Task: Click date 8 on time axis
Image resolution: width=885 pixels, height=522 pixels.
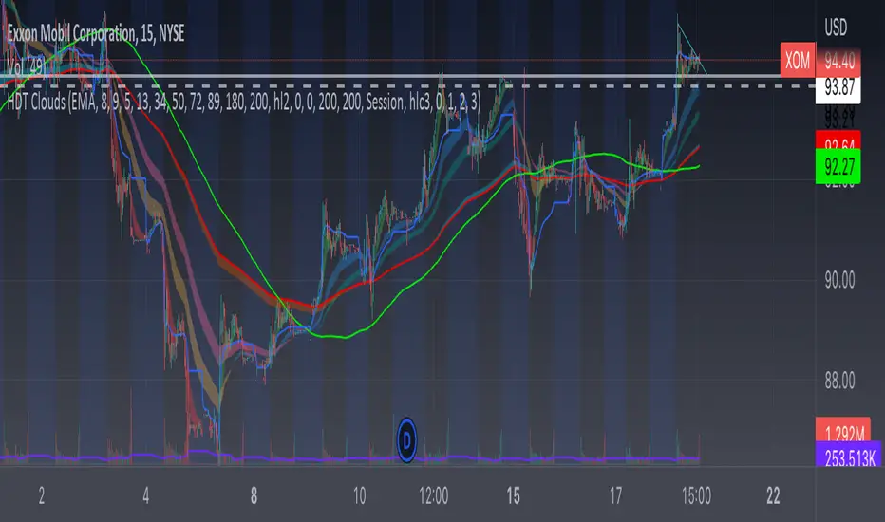Action: [x=254, y=496]
